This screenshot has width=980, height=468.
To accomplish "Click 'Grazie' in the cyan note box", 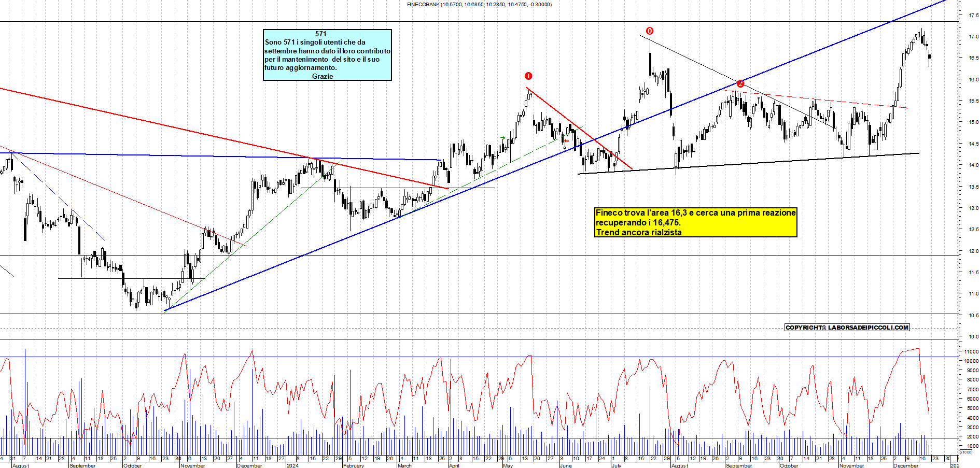I will (x=323, y=76).
